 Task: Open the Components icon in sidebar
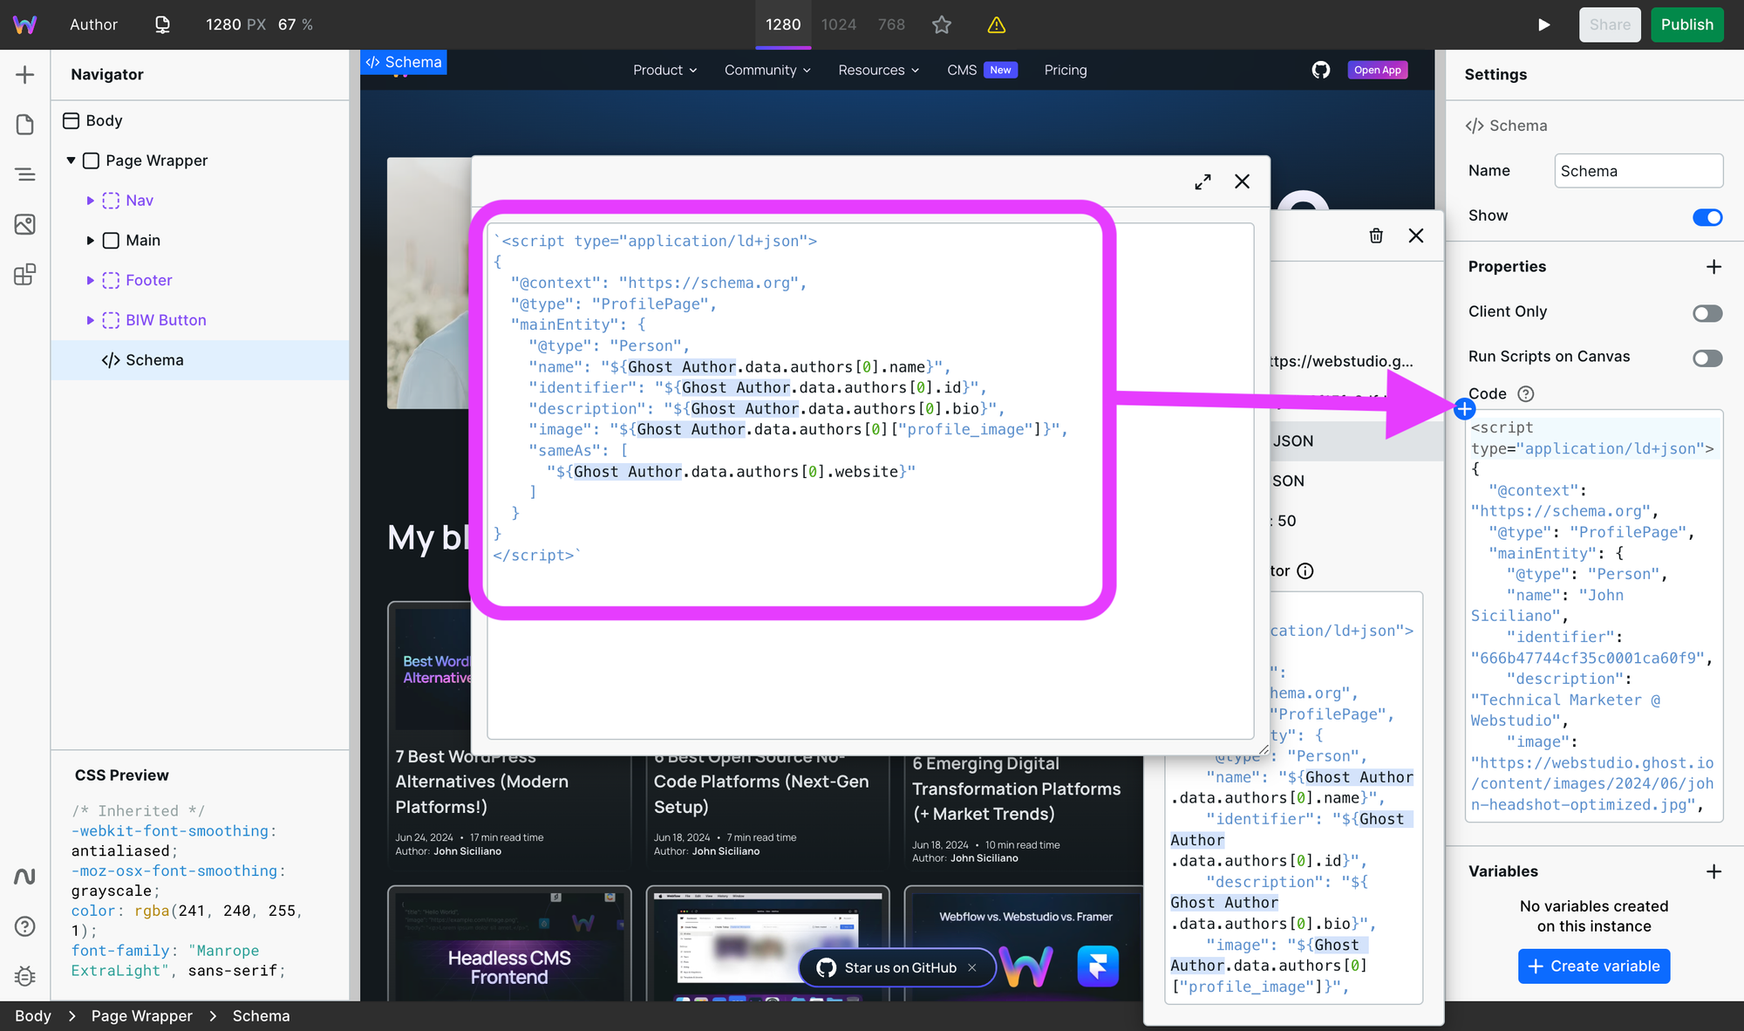point(24,275)
